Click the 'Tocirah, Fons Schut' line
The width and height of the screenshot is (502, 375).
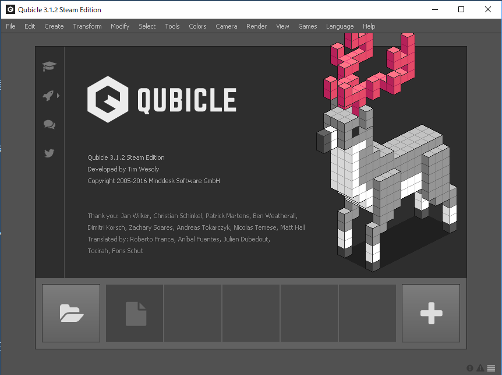click(115, 251)
